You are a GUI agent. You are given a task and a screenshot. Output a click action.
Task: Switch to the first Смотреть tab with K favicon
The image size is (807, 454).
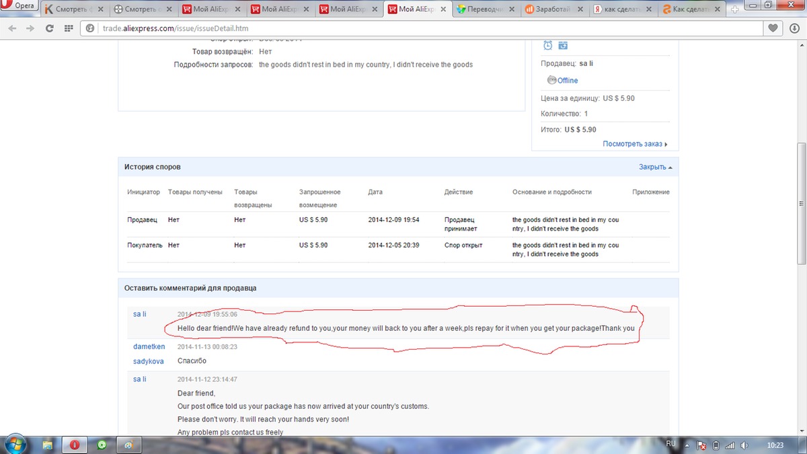73,9
